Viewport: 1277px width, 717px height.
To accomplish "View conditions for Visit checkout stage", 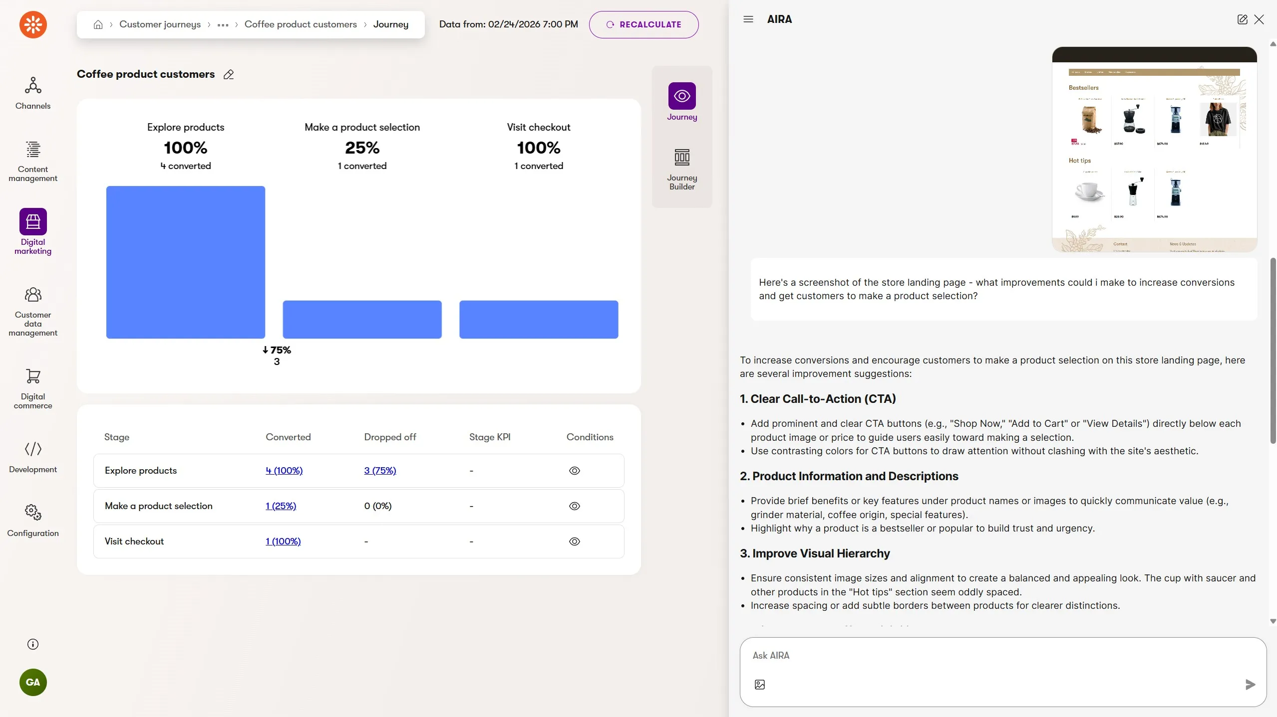I will click(x=574, y=541).
